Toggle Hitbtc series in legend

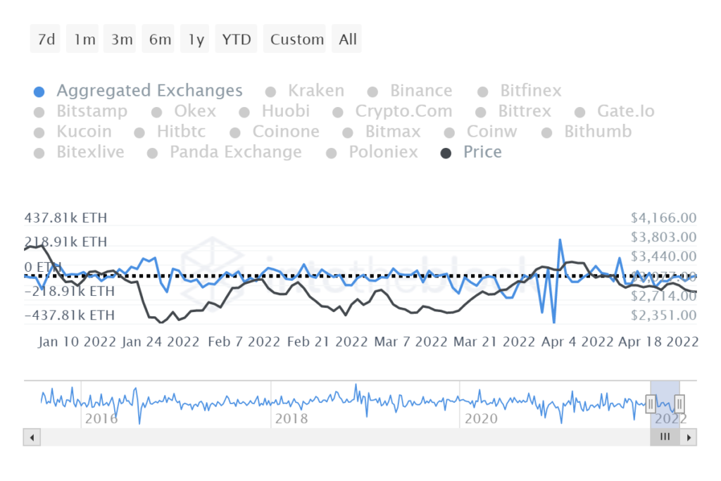[x=170, y=132]
